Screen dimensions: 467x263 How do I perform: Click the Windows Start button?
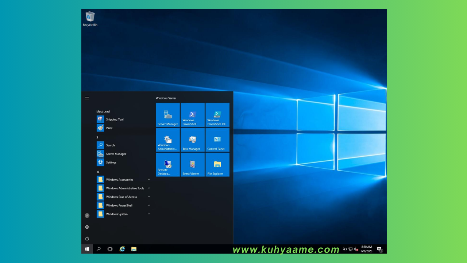(87, 249)
